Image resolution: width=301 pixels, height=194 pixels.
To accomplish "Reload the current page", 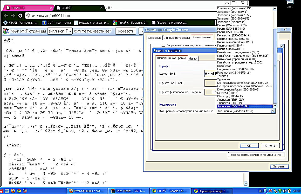I will click(x=20, y=16).
